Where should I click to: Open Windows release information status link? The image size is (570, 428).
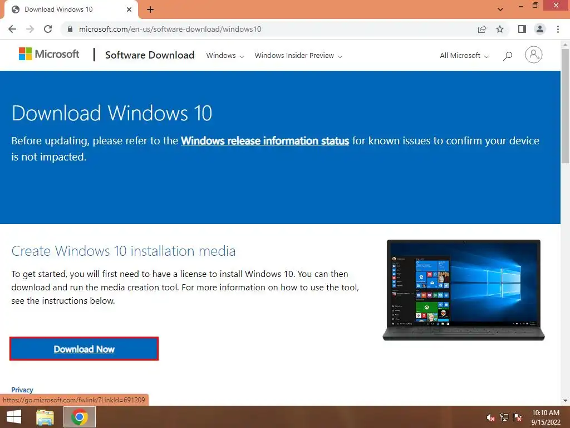[265, 141]
